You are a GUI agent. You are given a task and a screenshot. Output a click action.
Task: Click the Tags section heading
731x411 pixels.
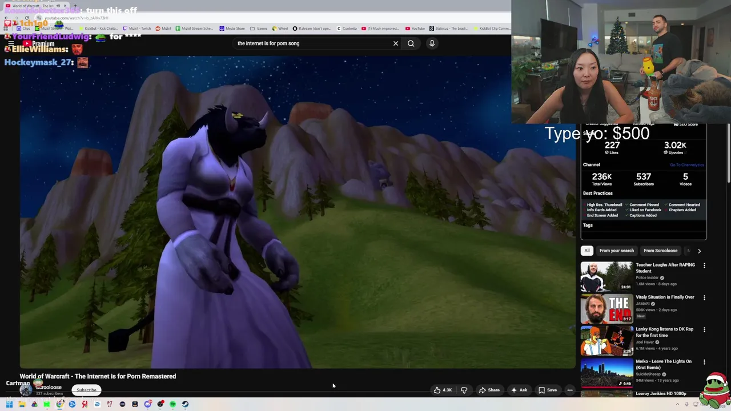(588, 225)
